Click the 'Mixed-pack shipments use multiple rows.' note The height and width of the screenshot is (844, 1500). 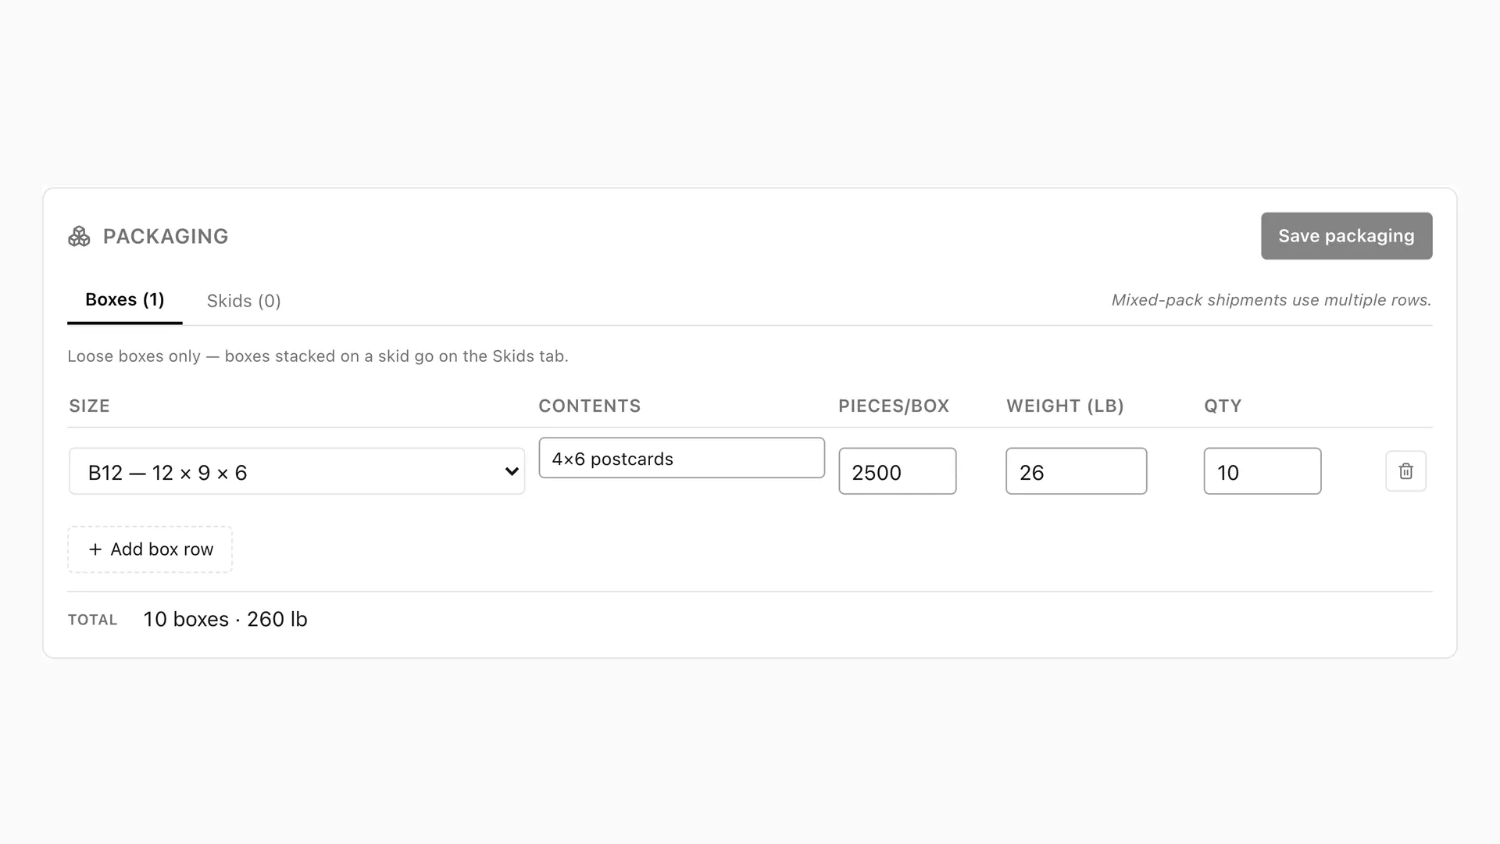coord(1271,300)
